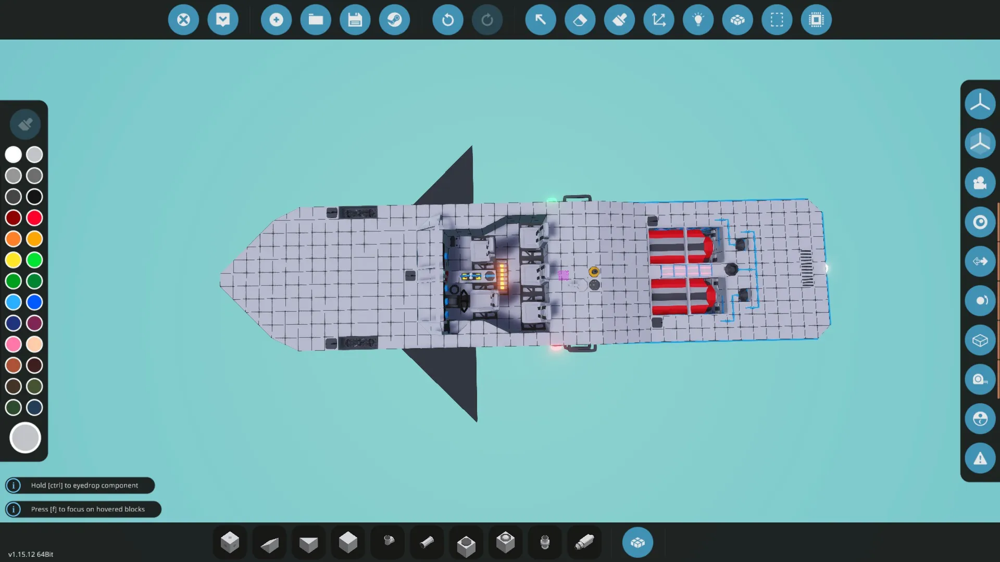The height and width of the screenshot is (562, 1000).
Task: Open the microcontroller chip icon
Action: (816, 20)
